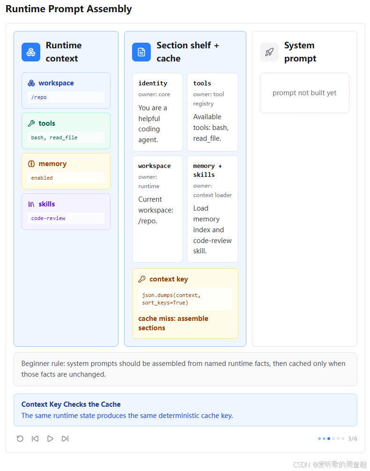Select the last step dot indicator

pos(343,439)
